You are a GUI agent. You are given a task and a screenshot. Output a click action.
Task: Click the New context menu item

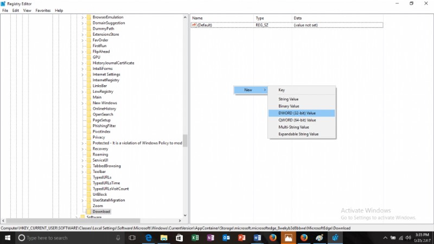251,90
